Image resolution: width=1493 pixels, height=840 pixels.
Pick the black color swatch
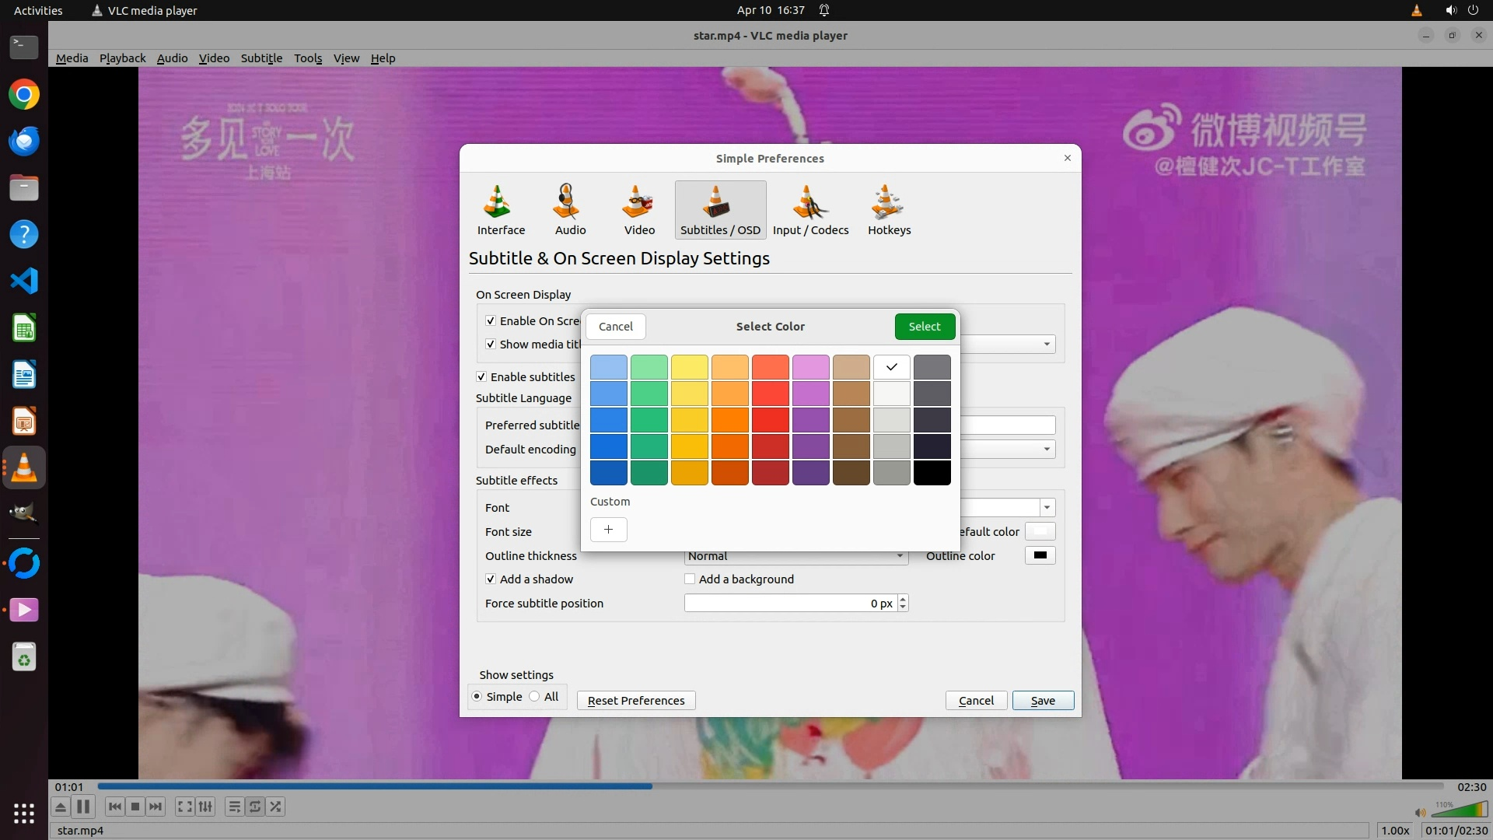(x=932, y=473)
